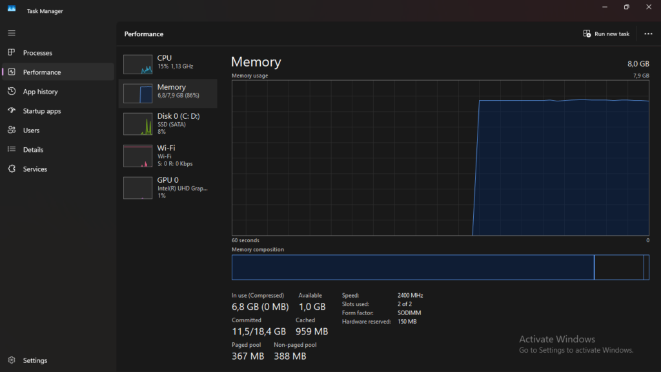This screenshot has width=661, height=372.
Task: Click the Non-paged pool 388 MB value
Action: click(290, 356)
